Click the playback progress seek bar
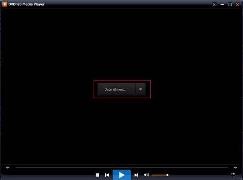The height and width of the screenshot is (180, 243). 121,167
